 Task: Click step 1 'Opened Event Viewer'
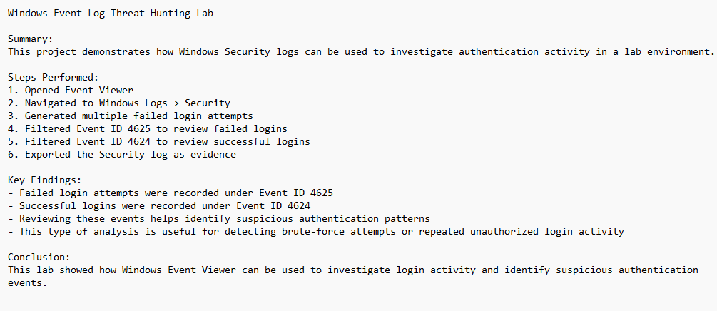point(71,90)
